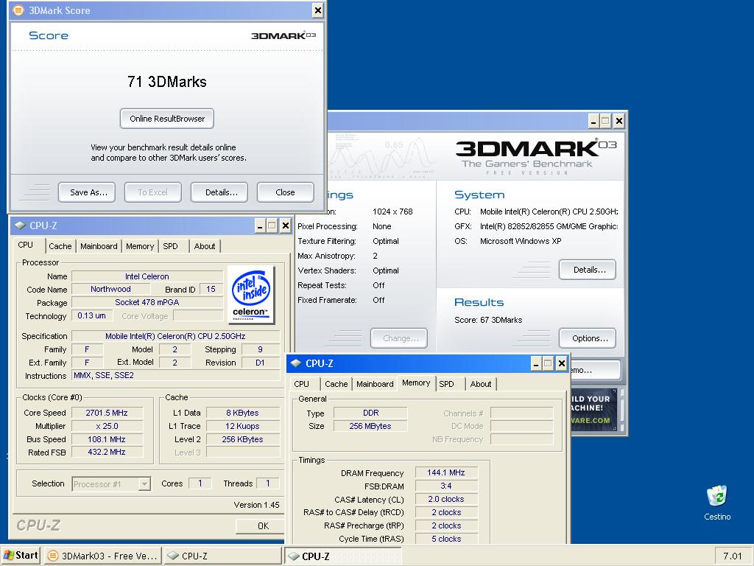Click OK in the back CPU-Z window
Viewport: 754px width, 566px height.
(260, 525)
